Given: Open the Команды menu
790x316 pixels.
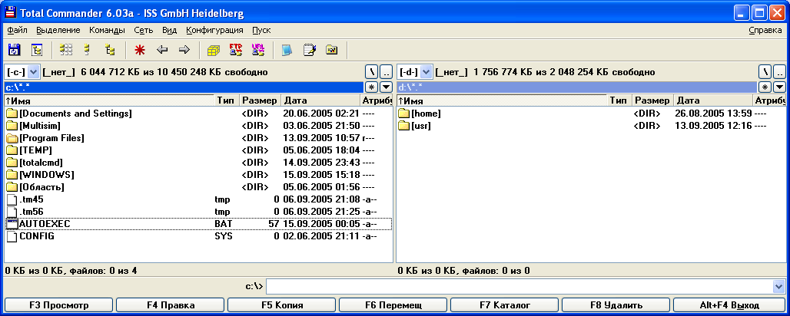Looking at the screenshot, I should [x=108, y=30].
